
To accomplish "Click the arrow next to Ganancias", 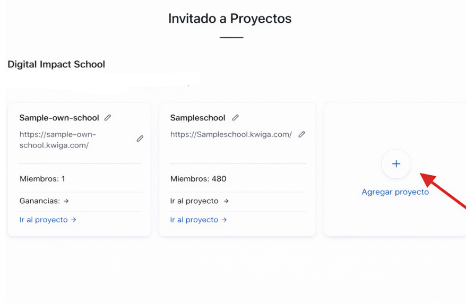I will coord(66,201).
